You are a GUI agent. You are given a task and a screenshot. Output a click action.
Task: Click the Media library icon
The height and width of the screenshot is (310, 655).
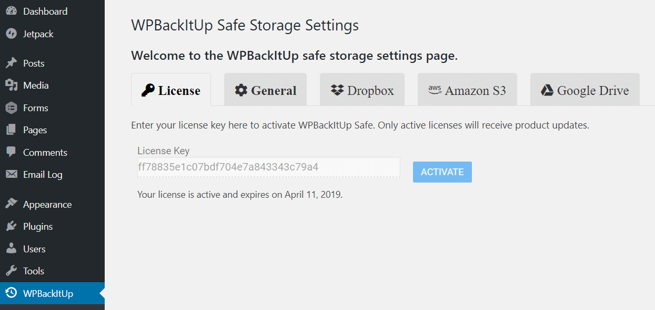(x=11, y=85)
